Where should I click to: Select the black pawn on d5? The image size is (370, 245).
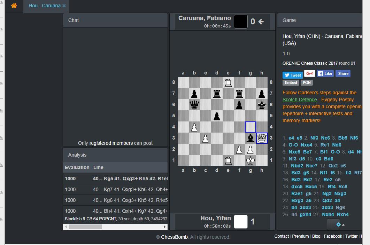pyautogui.click(x=217, y=116)
